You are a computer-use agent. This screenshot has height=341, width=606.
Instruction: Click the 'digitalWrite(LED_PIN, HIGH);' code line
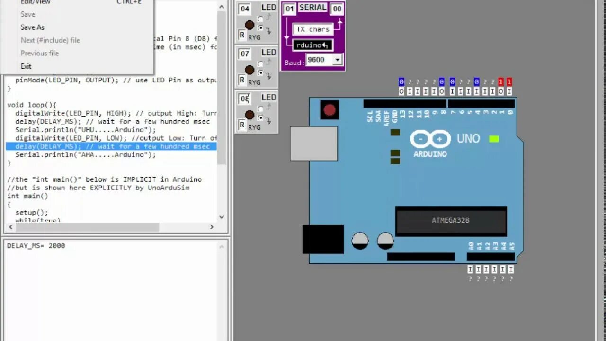point(116,113)
